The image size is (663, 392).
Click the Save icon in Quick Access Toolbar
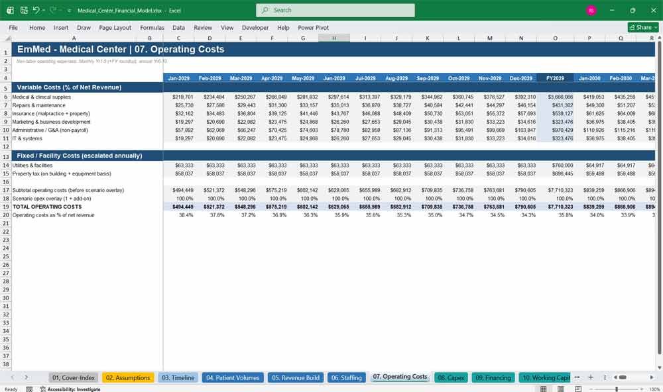pos(24,10)
